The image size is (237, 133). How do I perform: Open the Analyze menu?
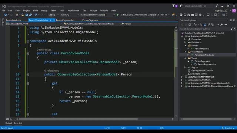coord(93,11)
